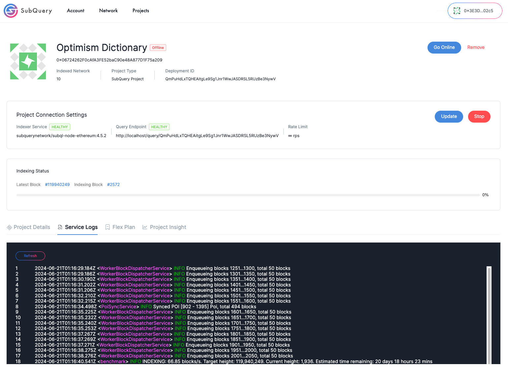Click the Deployment ID QmPuHdLx... value
Viewport: 508px width, 376px height.
(x=220, y=79)
